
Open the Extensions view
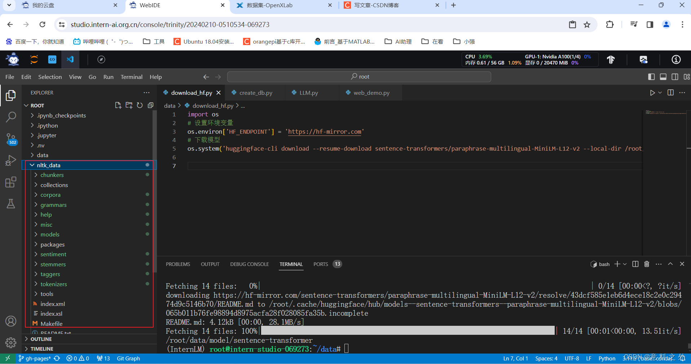pos(11,182)
